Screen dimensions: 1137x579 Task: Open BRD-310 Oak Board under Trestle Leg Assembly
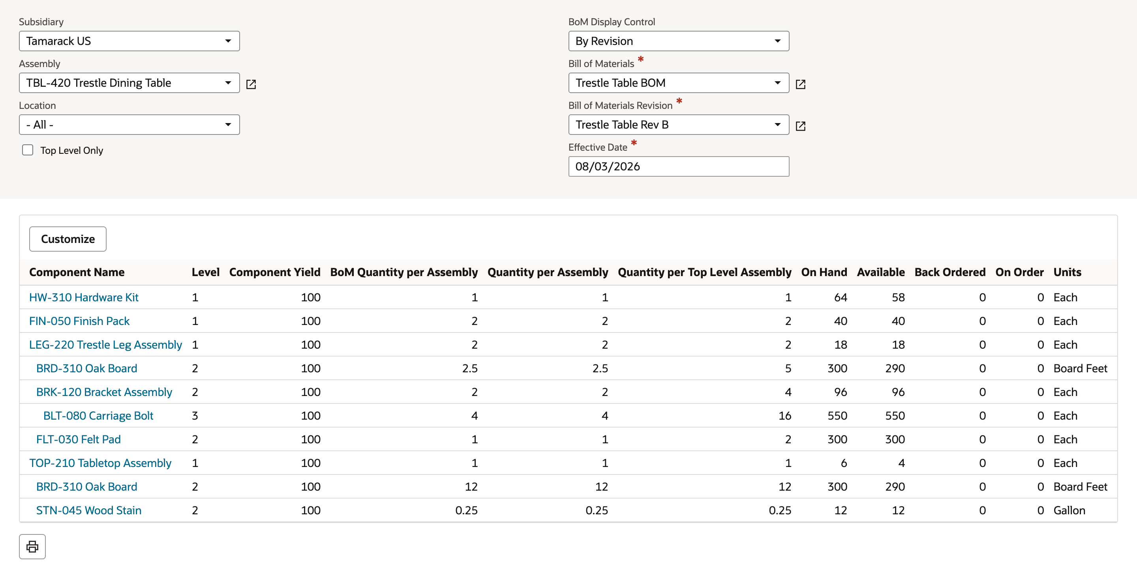coord(86,368)
